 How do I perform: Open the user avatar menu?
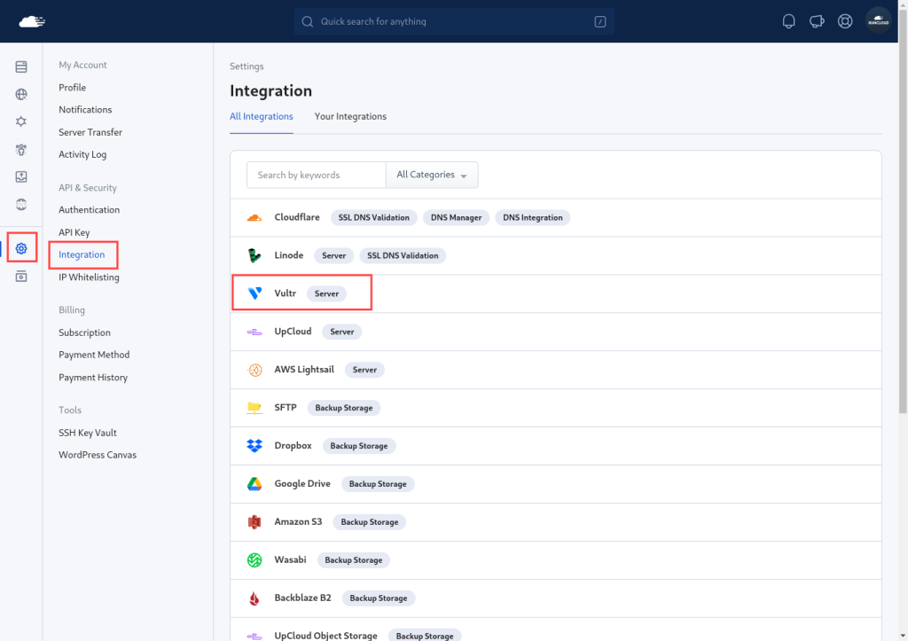pyautogui.click(x=878, y=21)
